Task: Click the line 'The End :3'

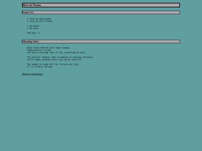Action: pos(33,33)
